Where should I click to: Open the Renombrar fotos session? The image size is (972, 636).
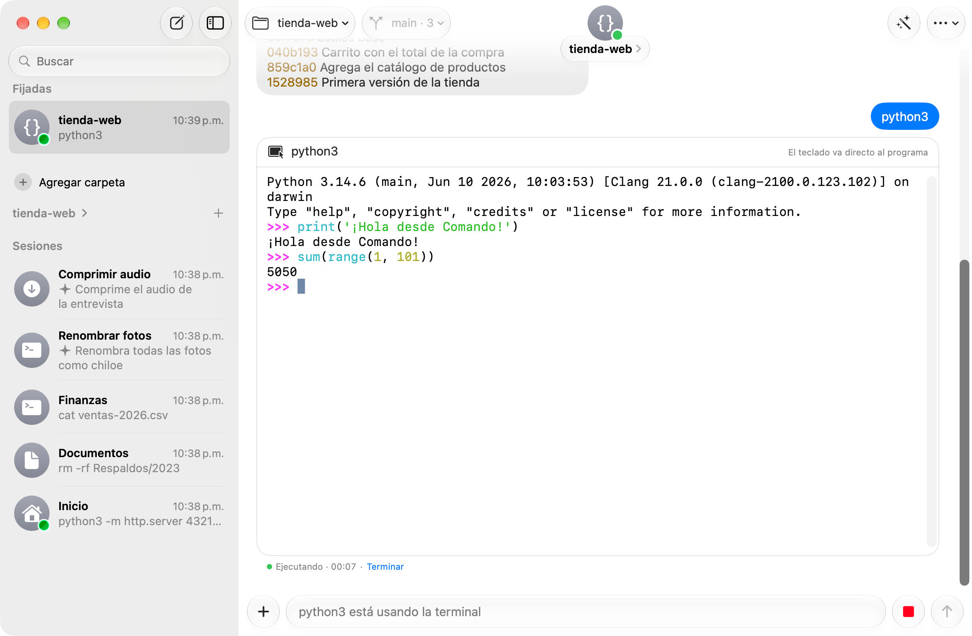point(119,350)
